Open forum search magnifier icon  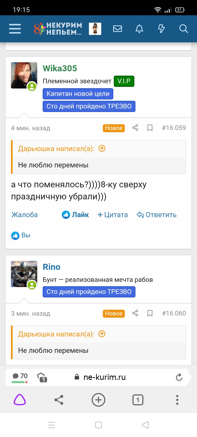(183, 29)
